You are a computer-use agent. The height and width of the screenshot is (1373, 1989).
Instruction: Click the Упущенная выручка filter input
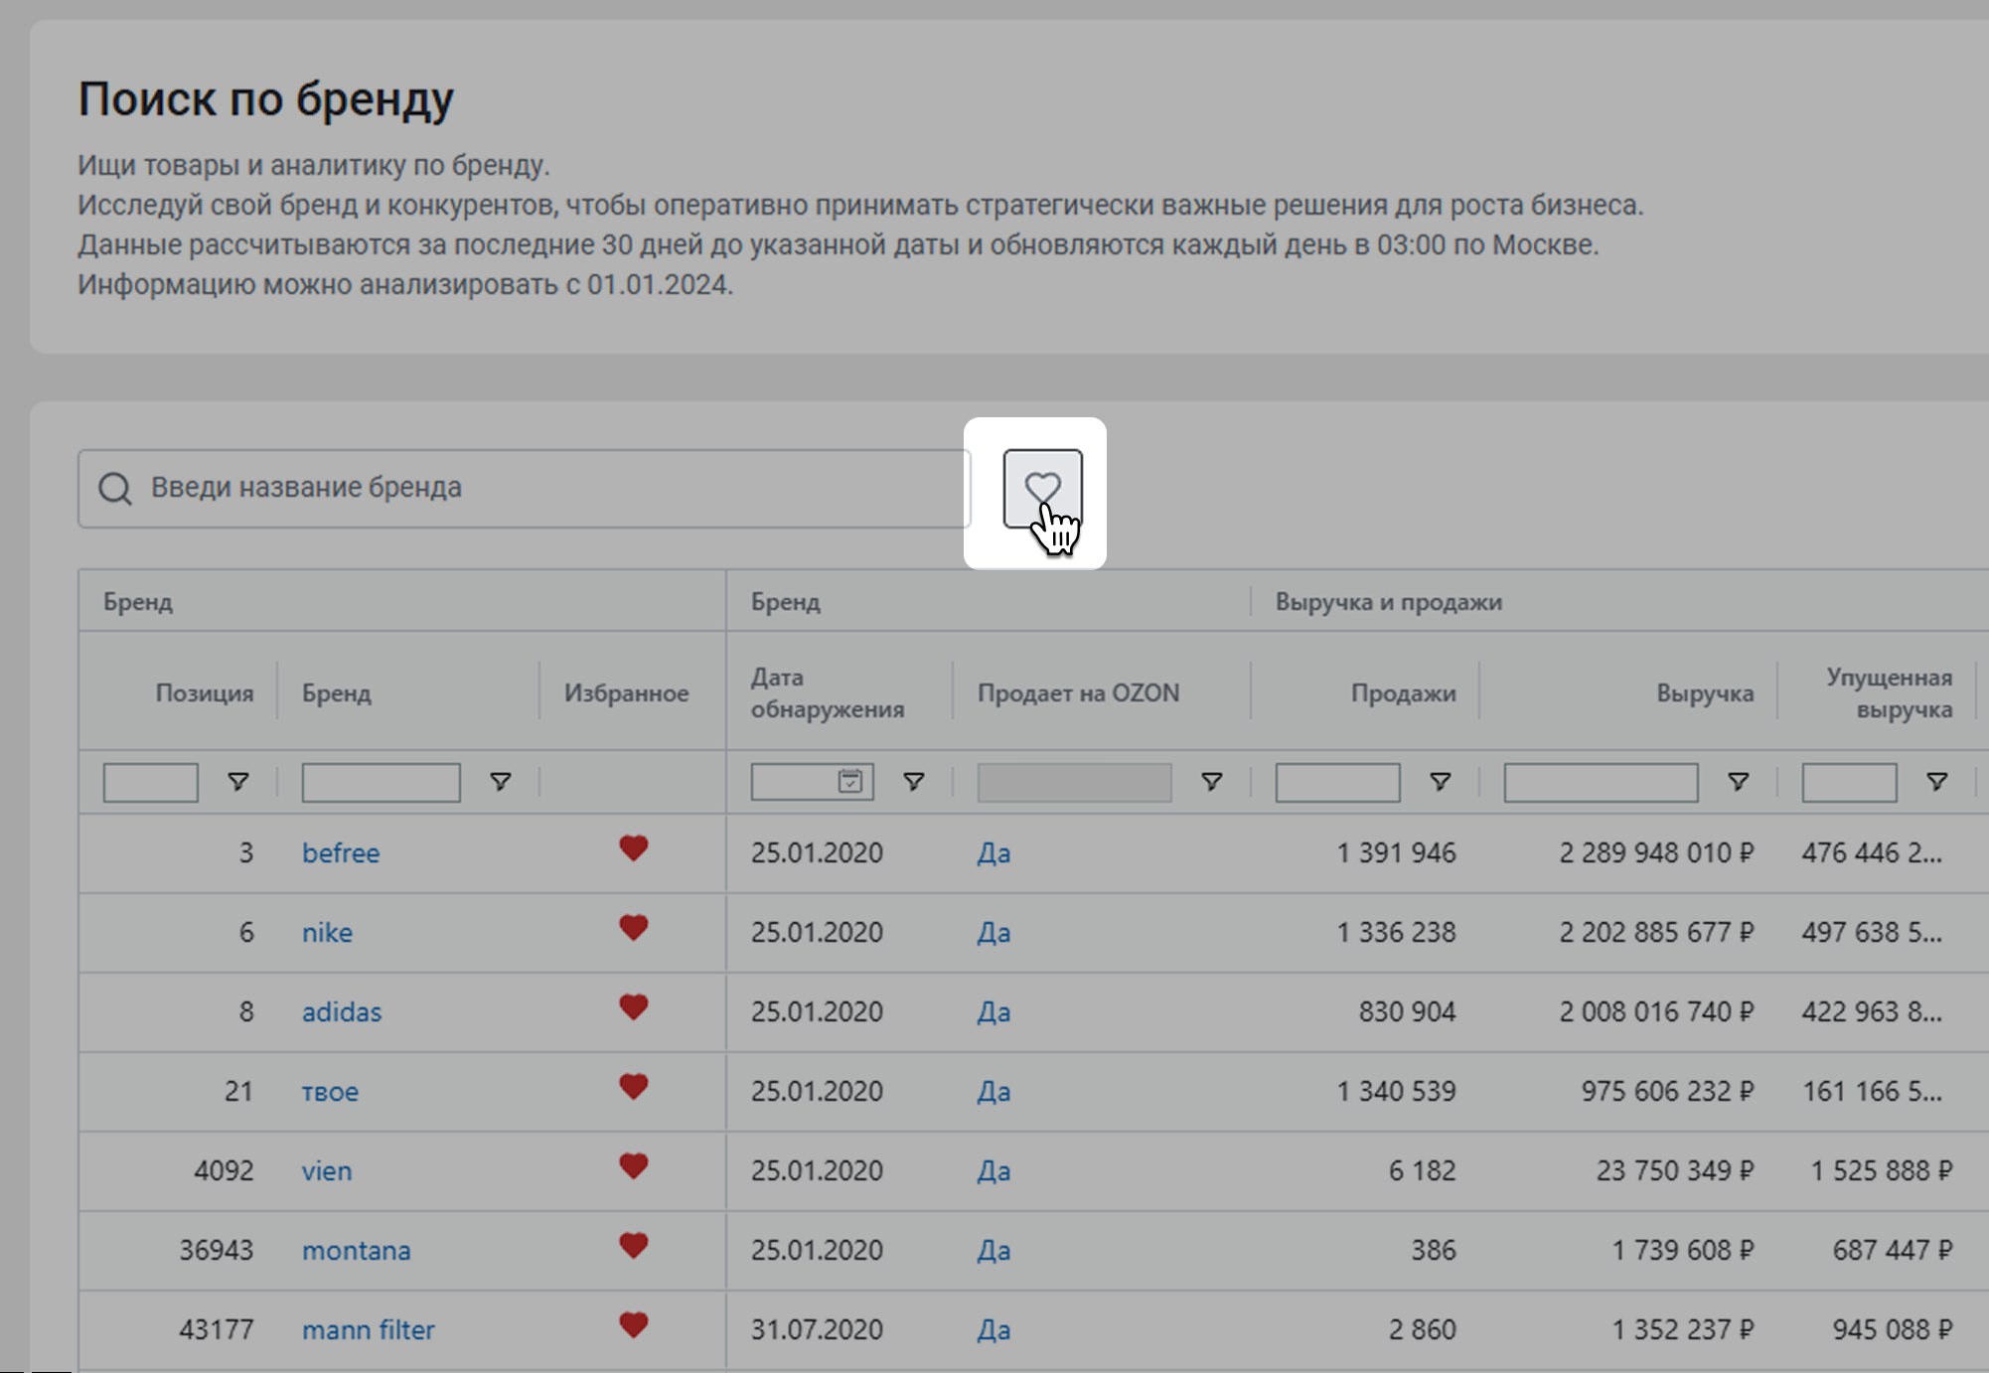pyautogui.click(x=1850, y=782)
